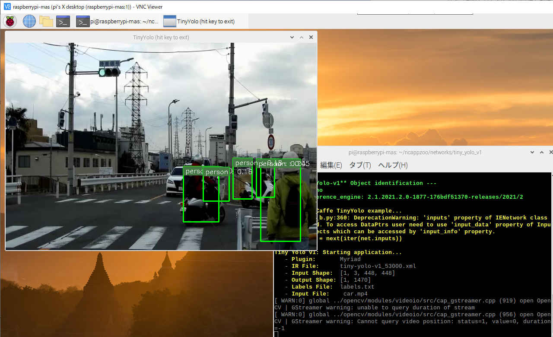Open the 編集(E) menu in terminal
The width and height of the screenshot is (553, 337).
point(331,165)
